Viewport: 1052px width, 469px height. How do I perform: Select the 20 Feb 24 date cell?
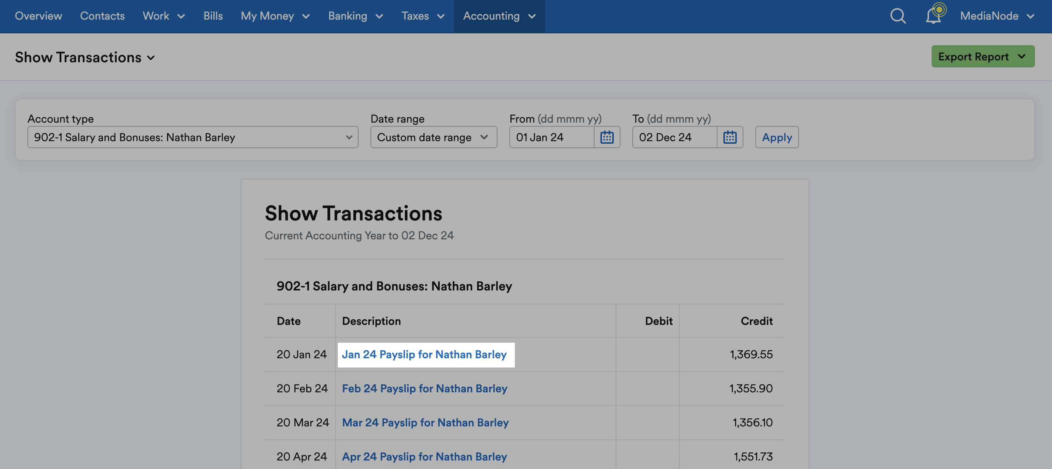[302, 388]
